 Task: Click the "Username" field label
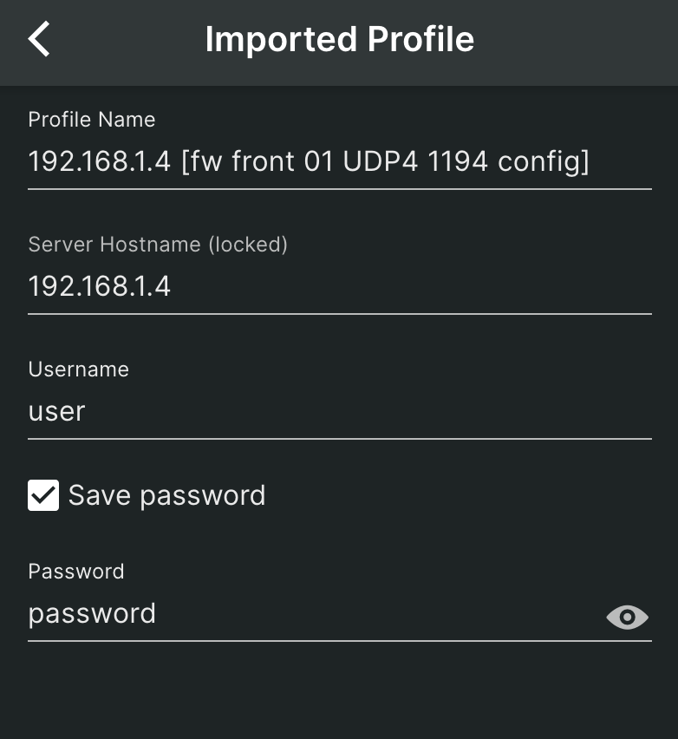point(78,369)
